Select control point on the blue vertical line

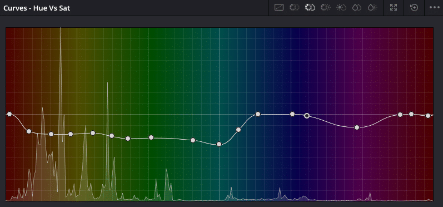(292, 114)
